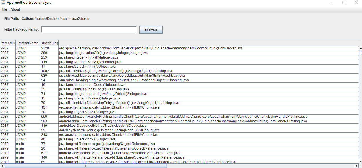
Task: Click main thread name in MotionEvent.obtain row
Action: coord(28,153)
